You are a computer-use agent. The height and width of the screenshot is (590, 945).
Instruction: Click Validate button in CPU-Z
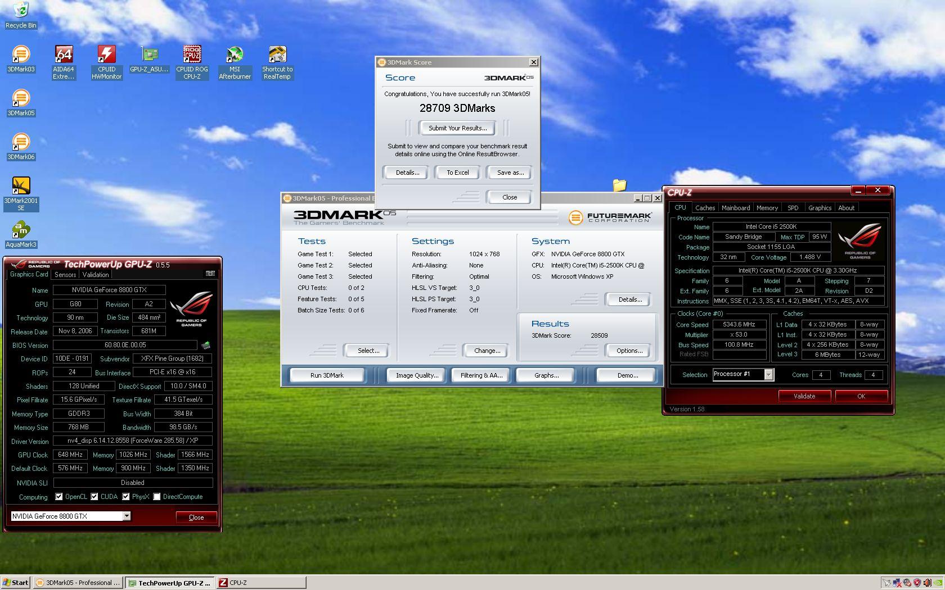point(804,396)
